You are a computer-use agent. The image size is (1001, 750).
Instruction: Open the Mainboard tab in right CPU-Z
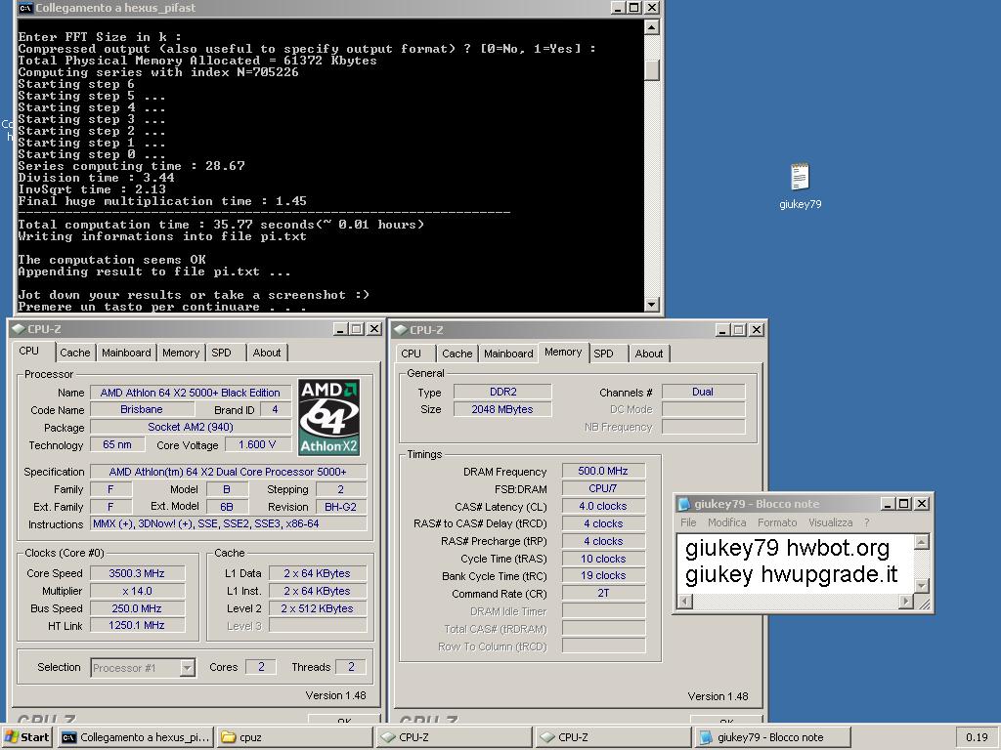click(x=508, y=354)
